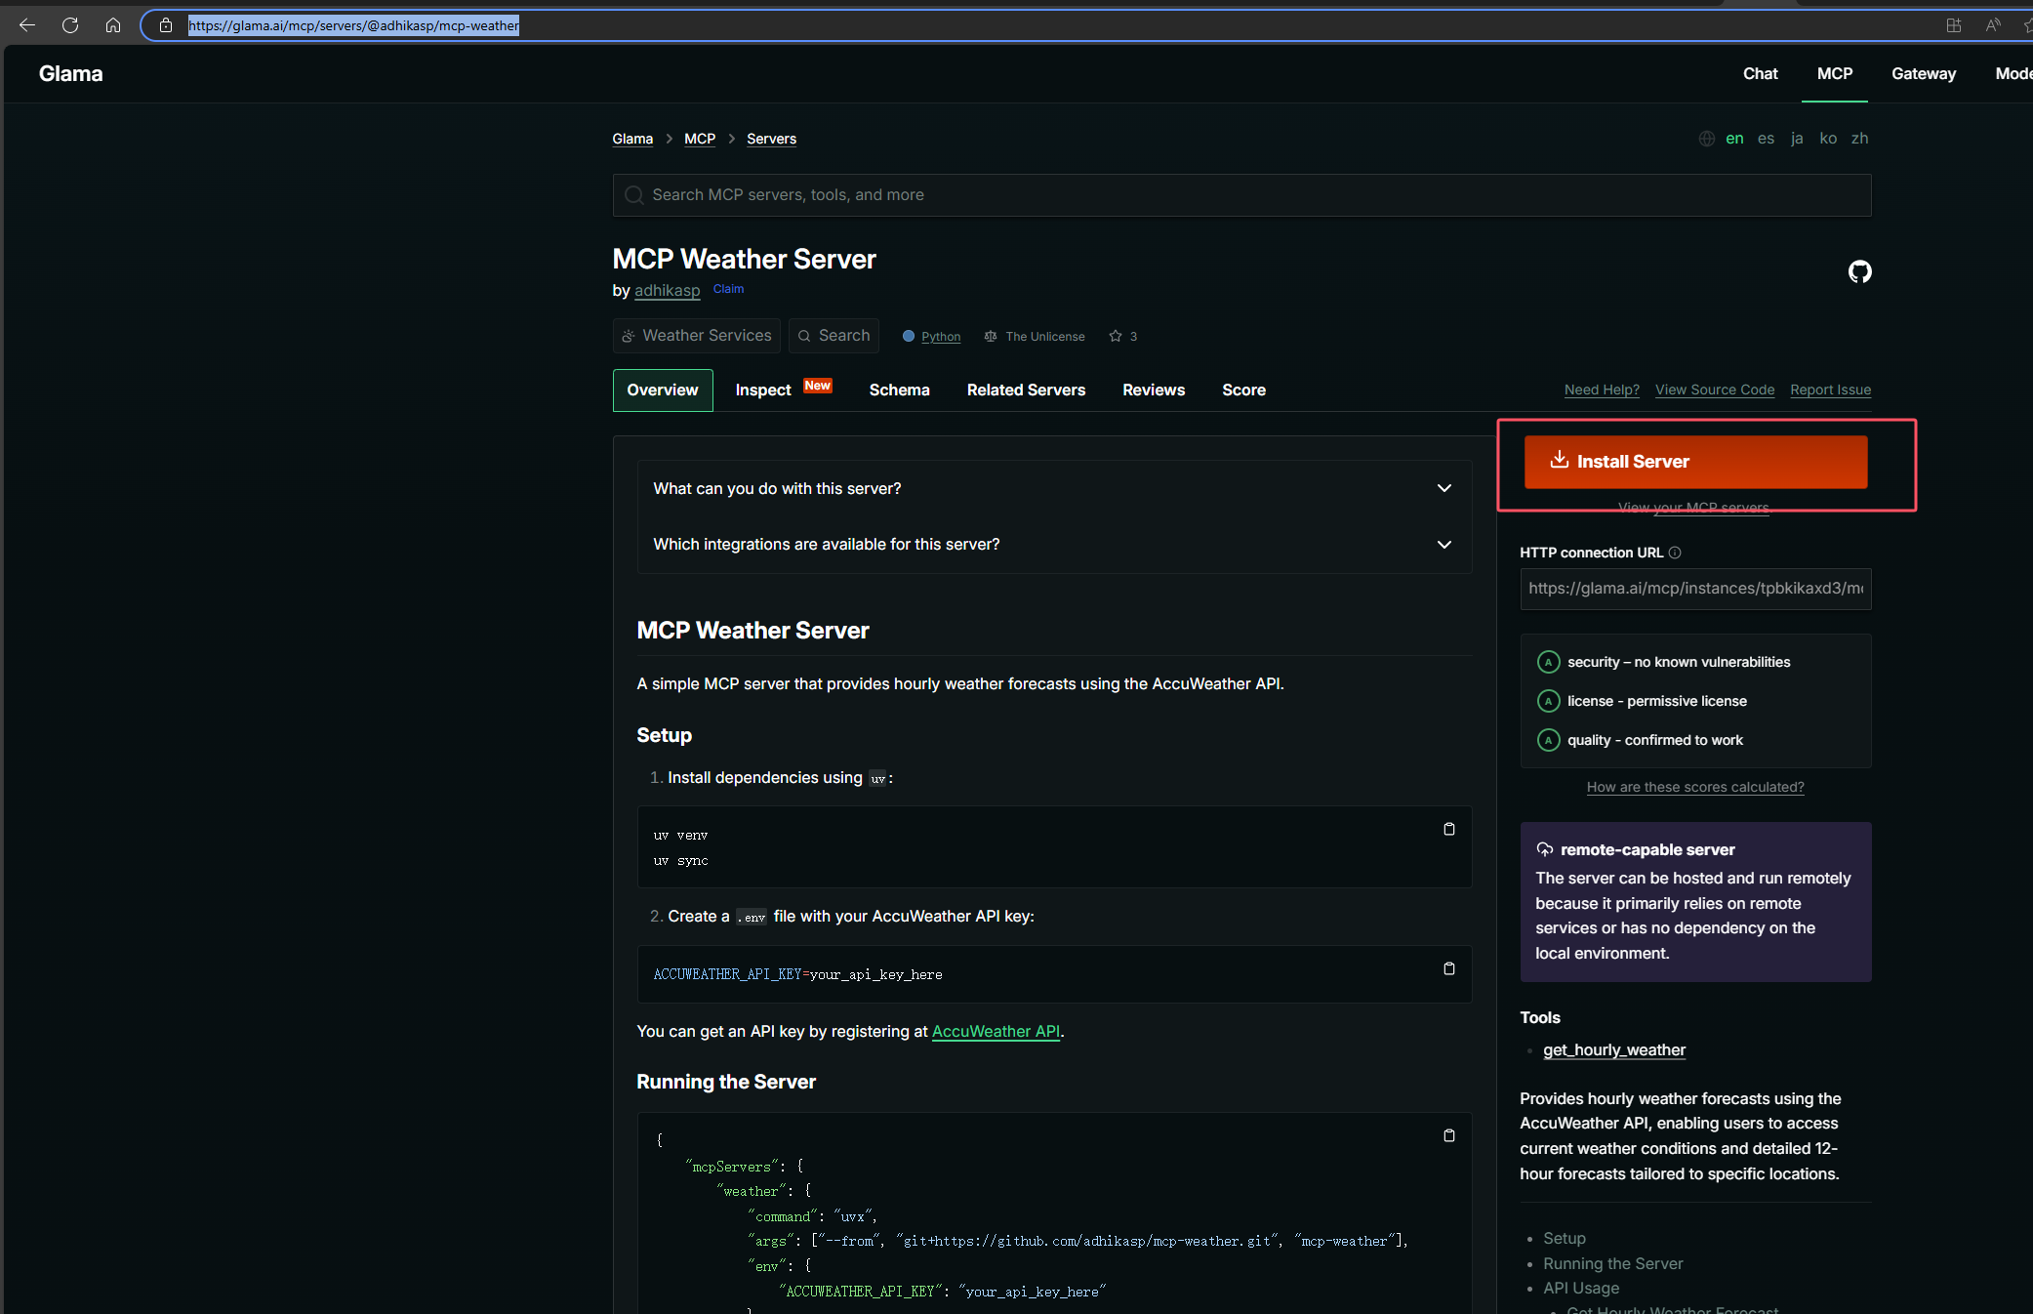Open the Weather Services category tag
Viewport: 2033px width, 1314px height.
(x=697, y=336)
